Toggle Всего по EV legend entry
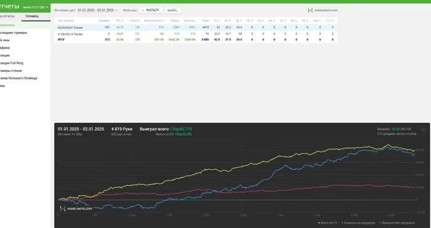 tap(328, 223)
